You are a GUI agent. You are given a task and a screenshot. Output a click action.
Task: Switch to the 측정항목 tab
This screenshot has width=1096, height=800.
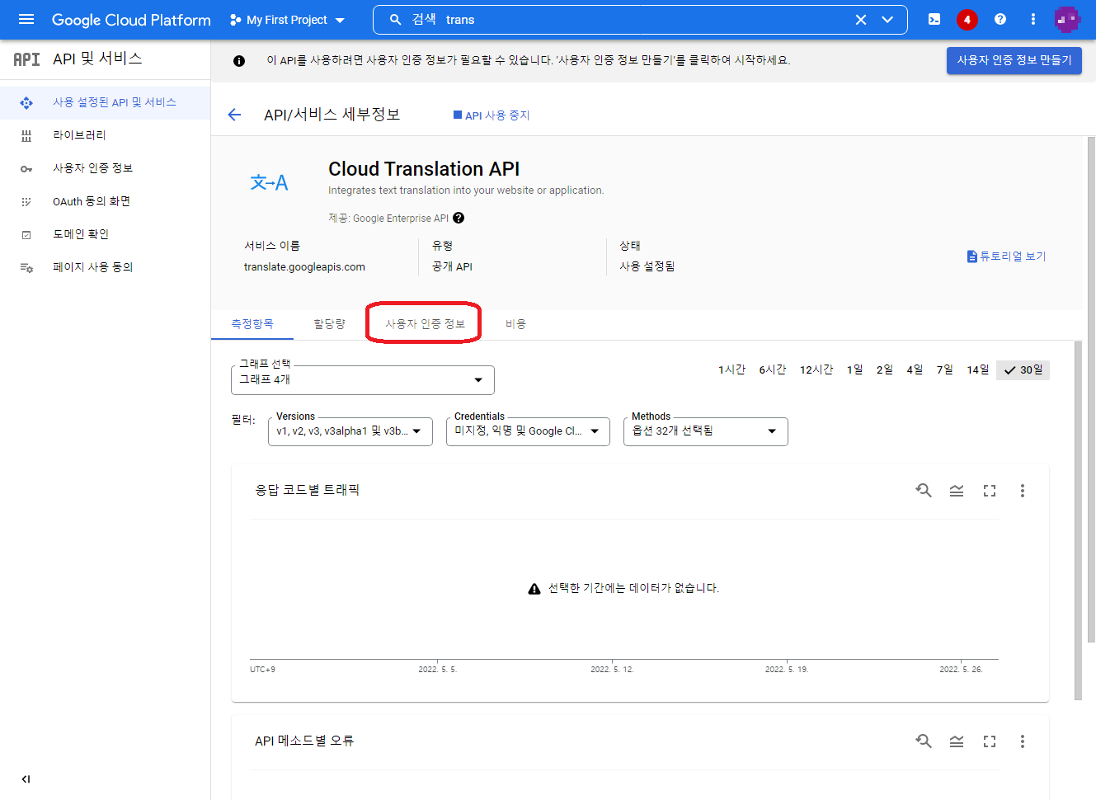click(252, 324)
